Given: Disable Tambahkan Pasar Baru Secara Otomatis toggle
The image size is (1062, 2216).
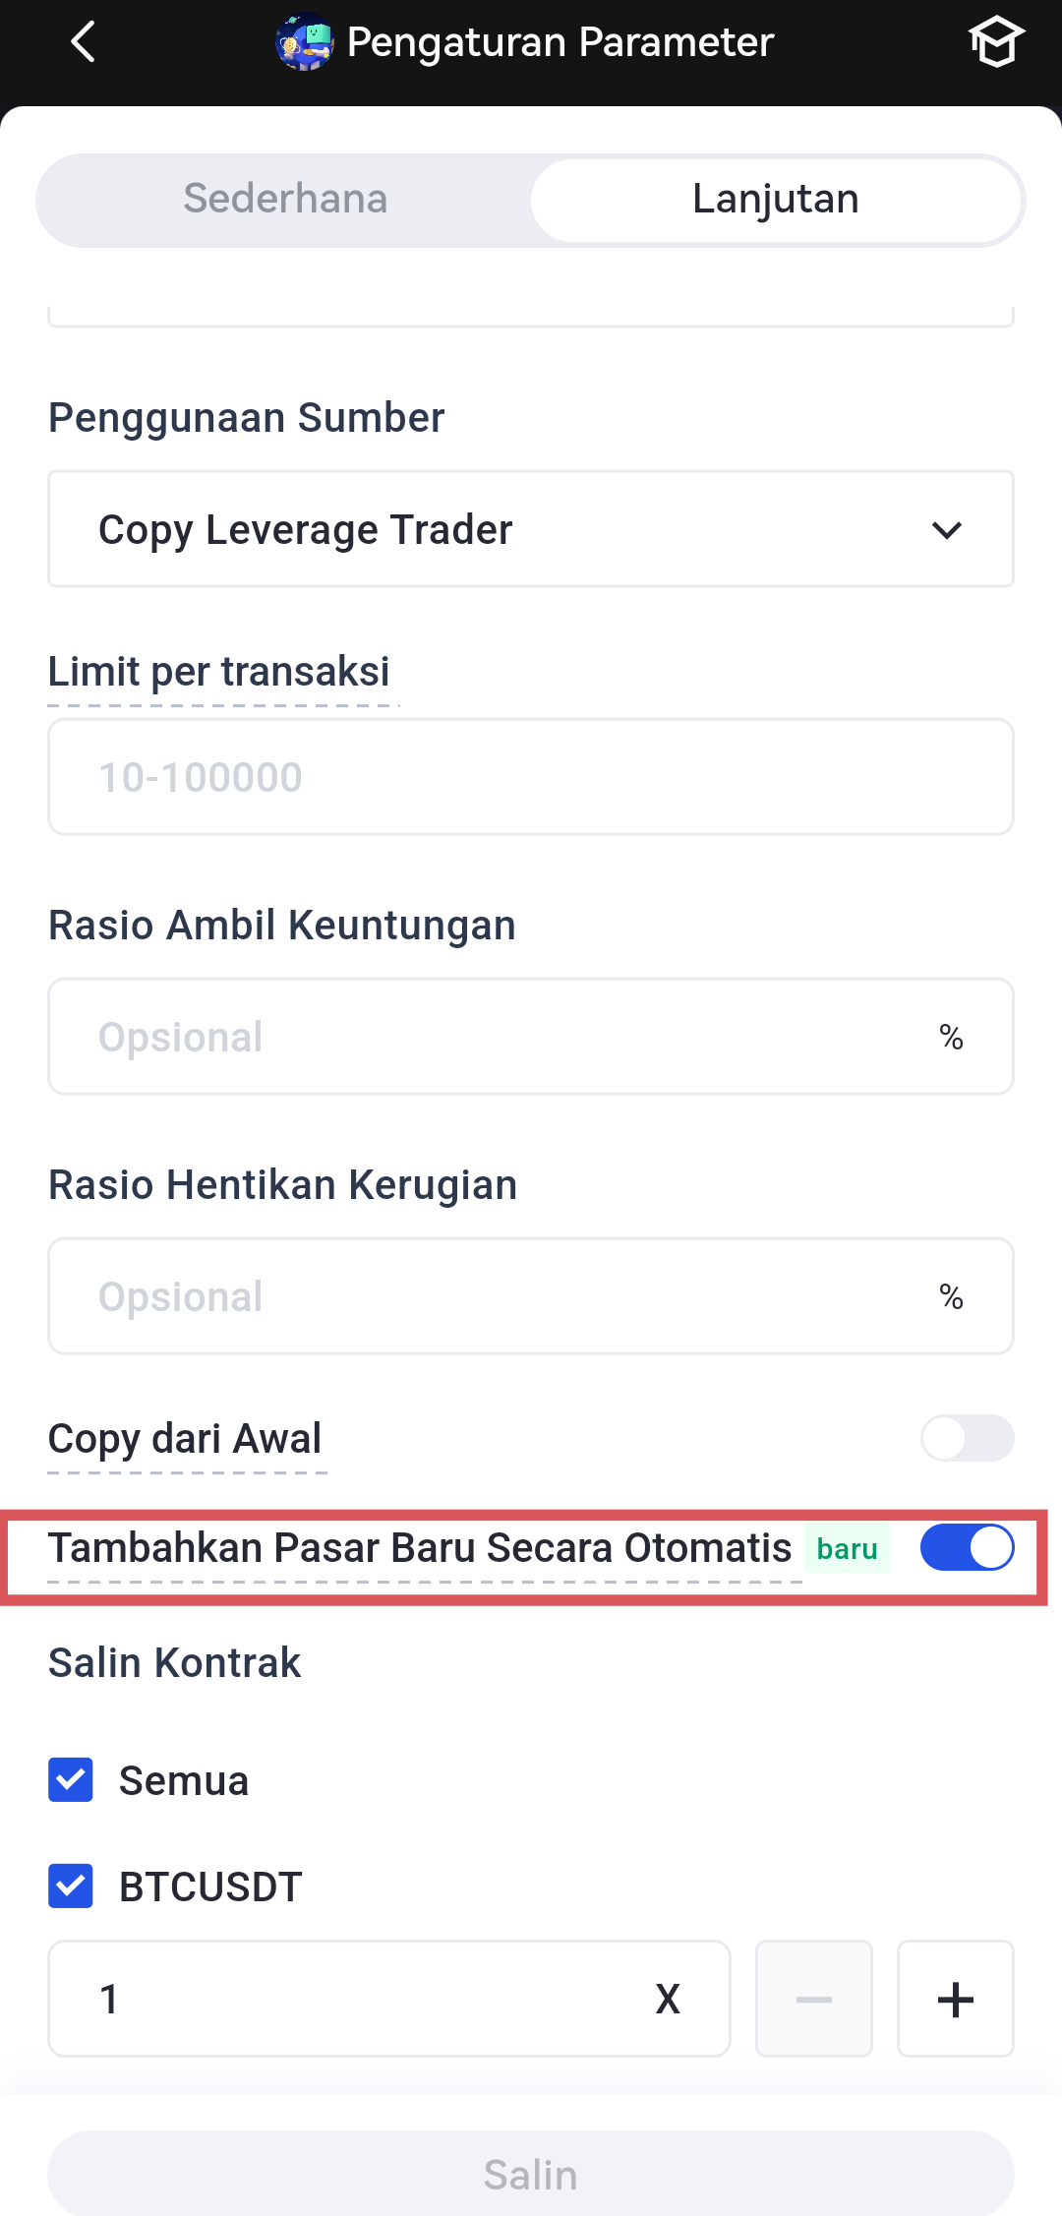Looking at the screenshot, I should (x=967, y=1548).
